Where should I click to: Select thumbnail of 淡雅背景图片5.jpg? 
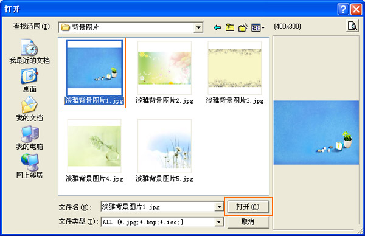coord(165,146)
